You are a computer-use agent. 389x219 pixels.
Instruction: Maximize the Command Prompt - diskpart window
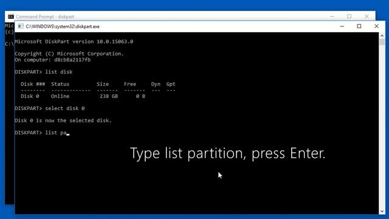coord(349,16)
